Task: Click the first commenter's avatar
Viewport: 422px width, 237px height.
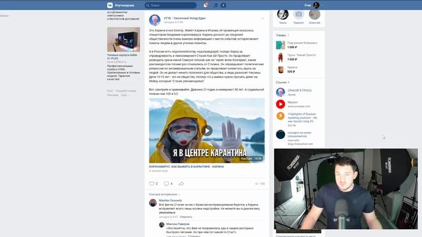Action: [153, 203]
